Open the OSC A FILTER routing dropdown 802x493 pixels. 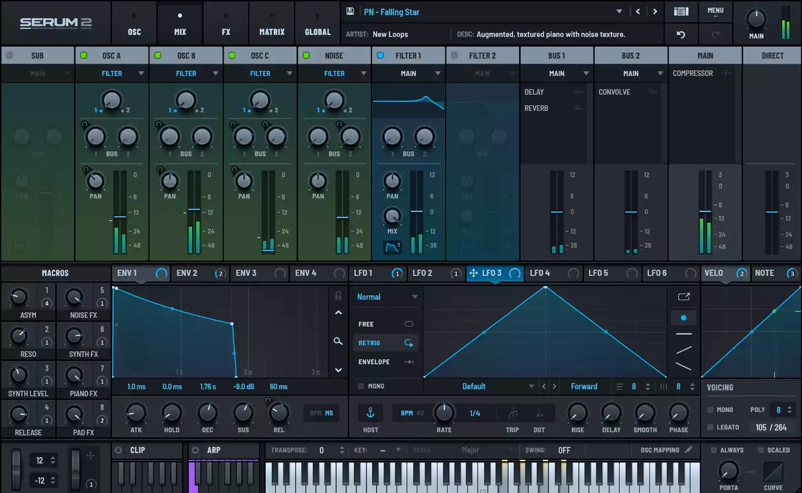tap(112, 73)
